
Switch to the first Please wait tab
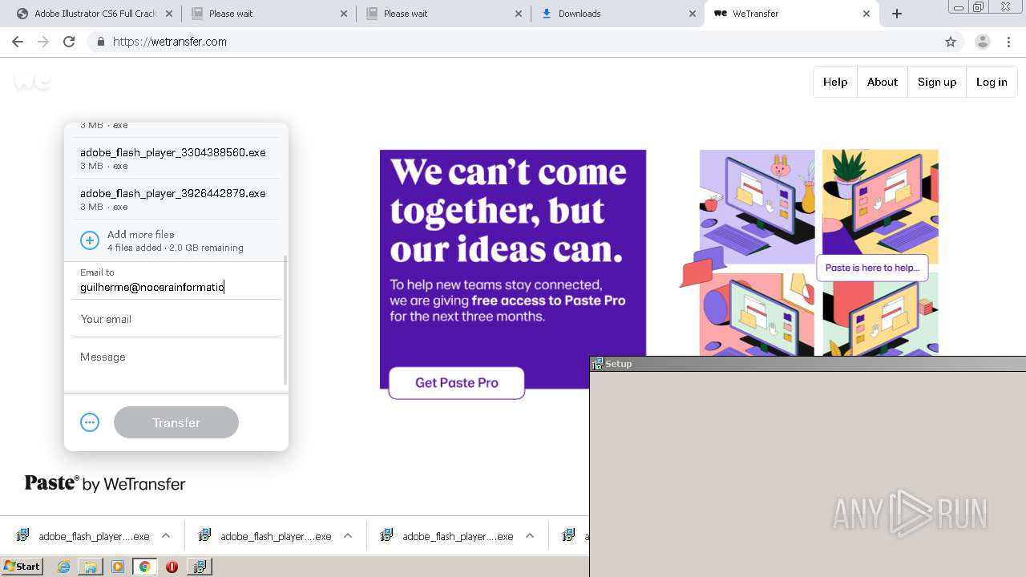pos(269,14)
